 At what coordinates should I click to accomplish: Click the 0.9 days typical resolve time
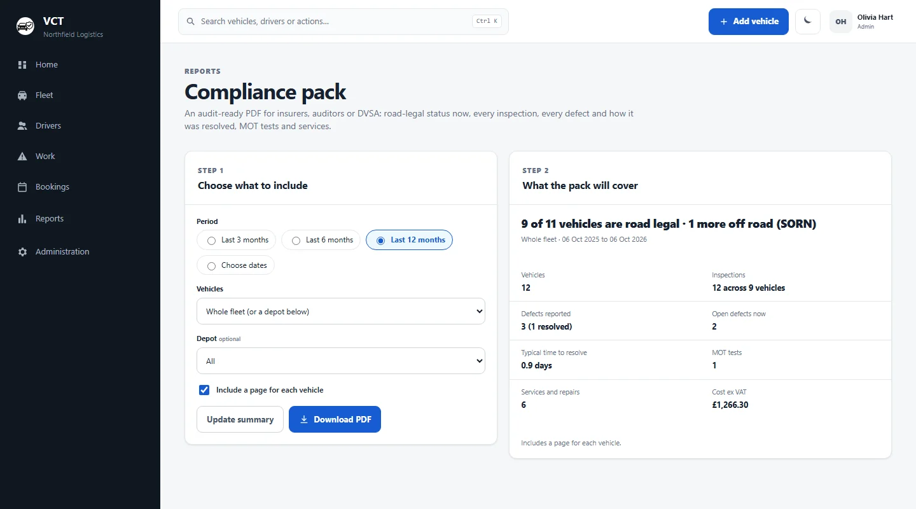tap(537, 366)
